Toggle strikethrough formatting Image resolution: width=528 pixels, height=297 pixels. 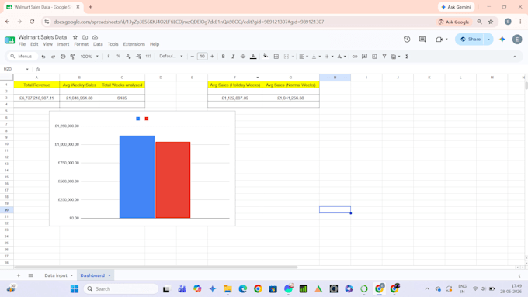coord(243,57)
